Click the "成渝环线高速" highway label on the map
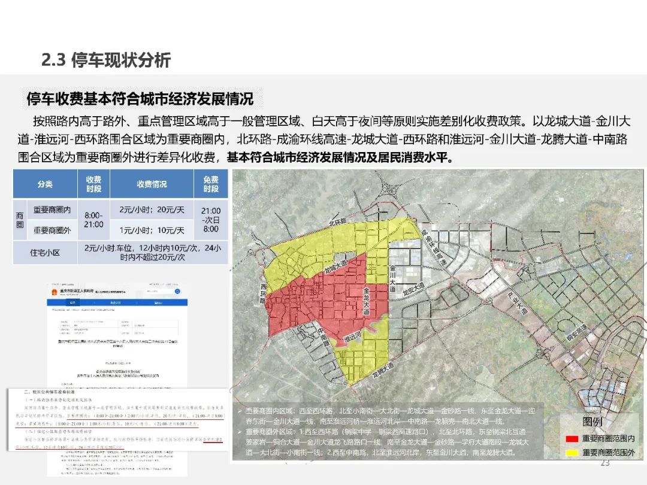 pos(434,247)
